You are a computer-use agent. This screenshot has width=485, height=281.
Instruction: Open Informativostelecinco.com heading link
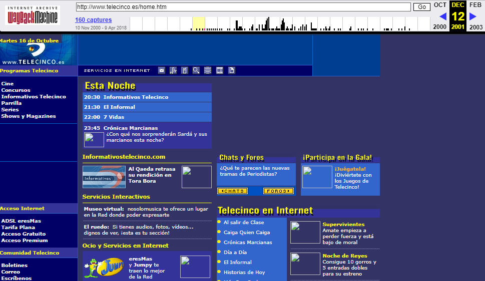coord(124,157)
